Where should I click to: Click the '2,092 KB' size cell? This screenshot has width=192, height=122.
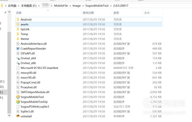click(156, 92)
